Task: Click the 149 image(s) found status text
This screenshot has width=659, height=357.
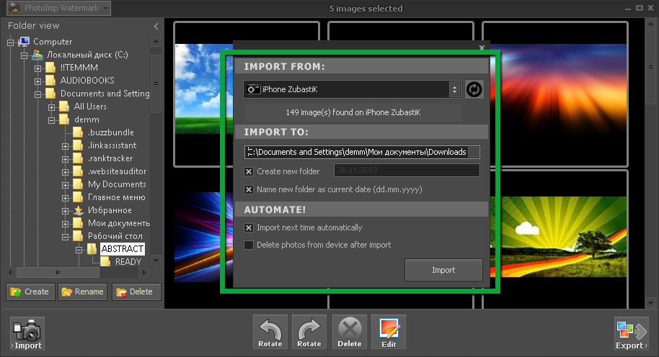Action: click(x=353, y=112)
